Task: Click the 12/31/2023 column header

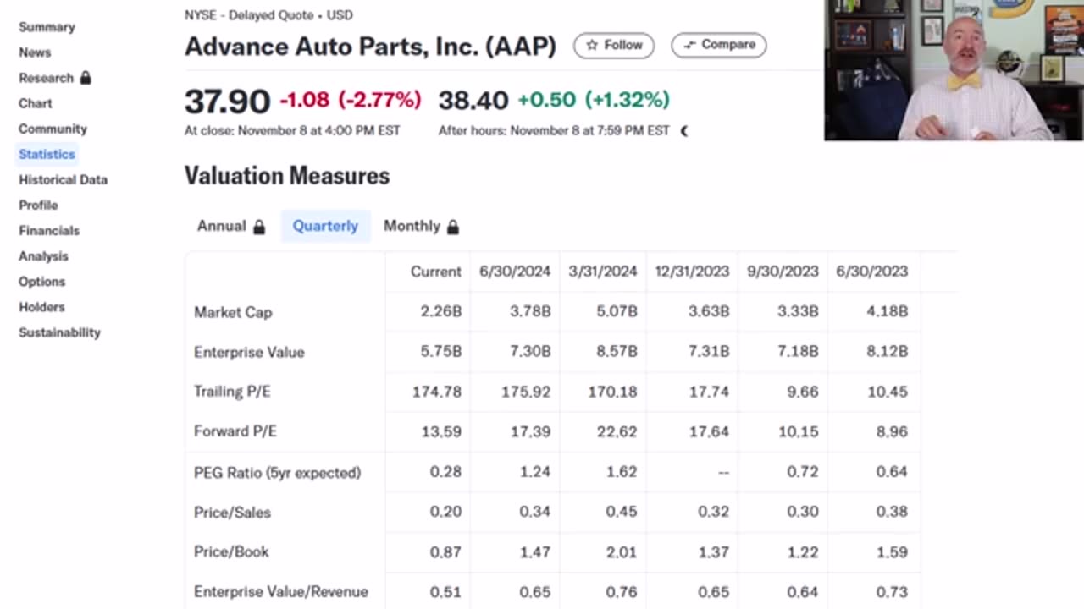Action: [692, 272]
